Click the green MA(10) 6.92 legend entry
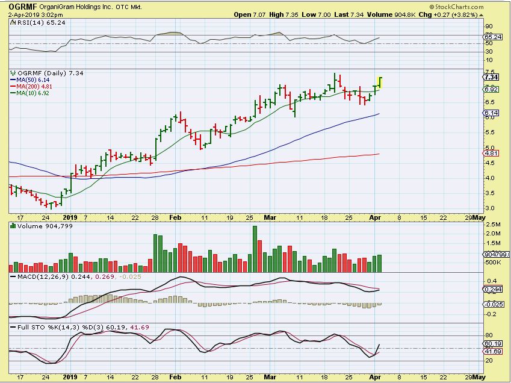The height and width of the screenshot is (383, 511). pyautogui.click(x=30, y=93)
